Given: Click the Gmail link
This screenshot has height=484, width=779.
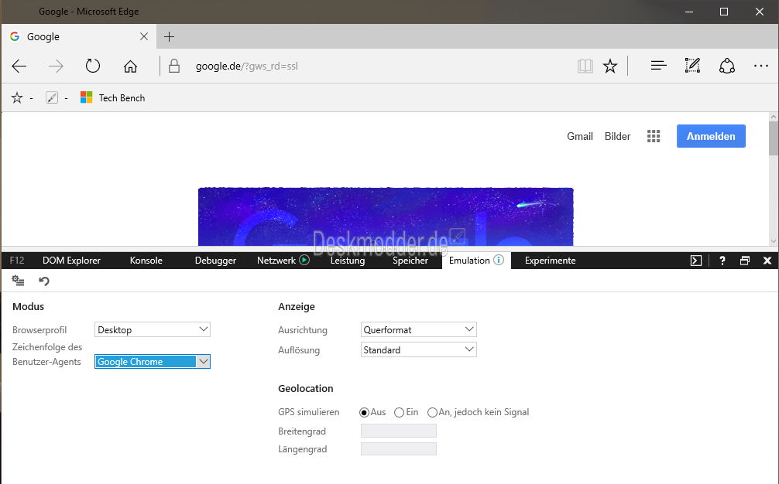Looking at the screenshot, I should 580,136.
